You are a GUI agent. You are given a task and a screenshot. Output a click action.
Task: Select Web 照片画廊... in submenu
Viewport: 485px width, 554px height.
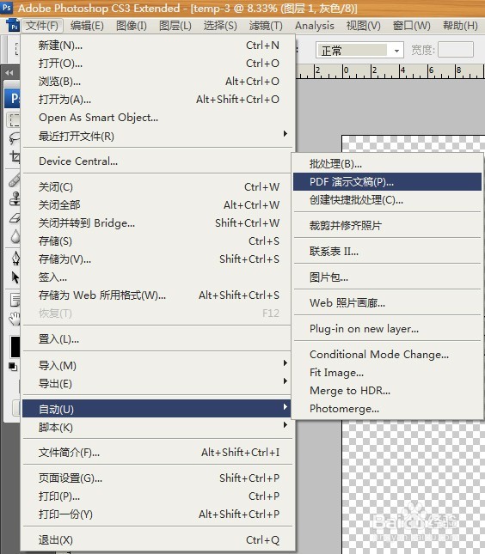click(387, 303)
